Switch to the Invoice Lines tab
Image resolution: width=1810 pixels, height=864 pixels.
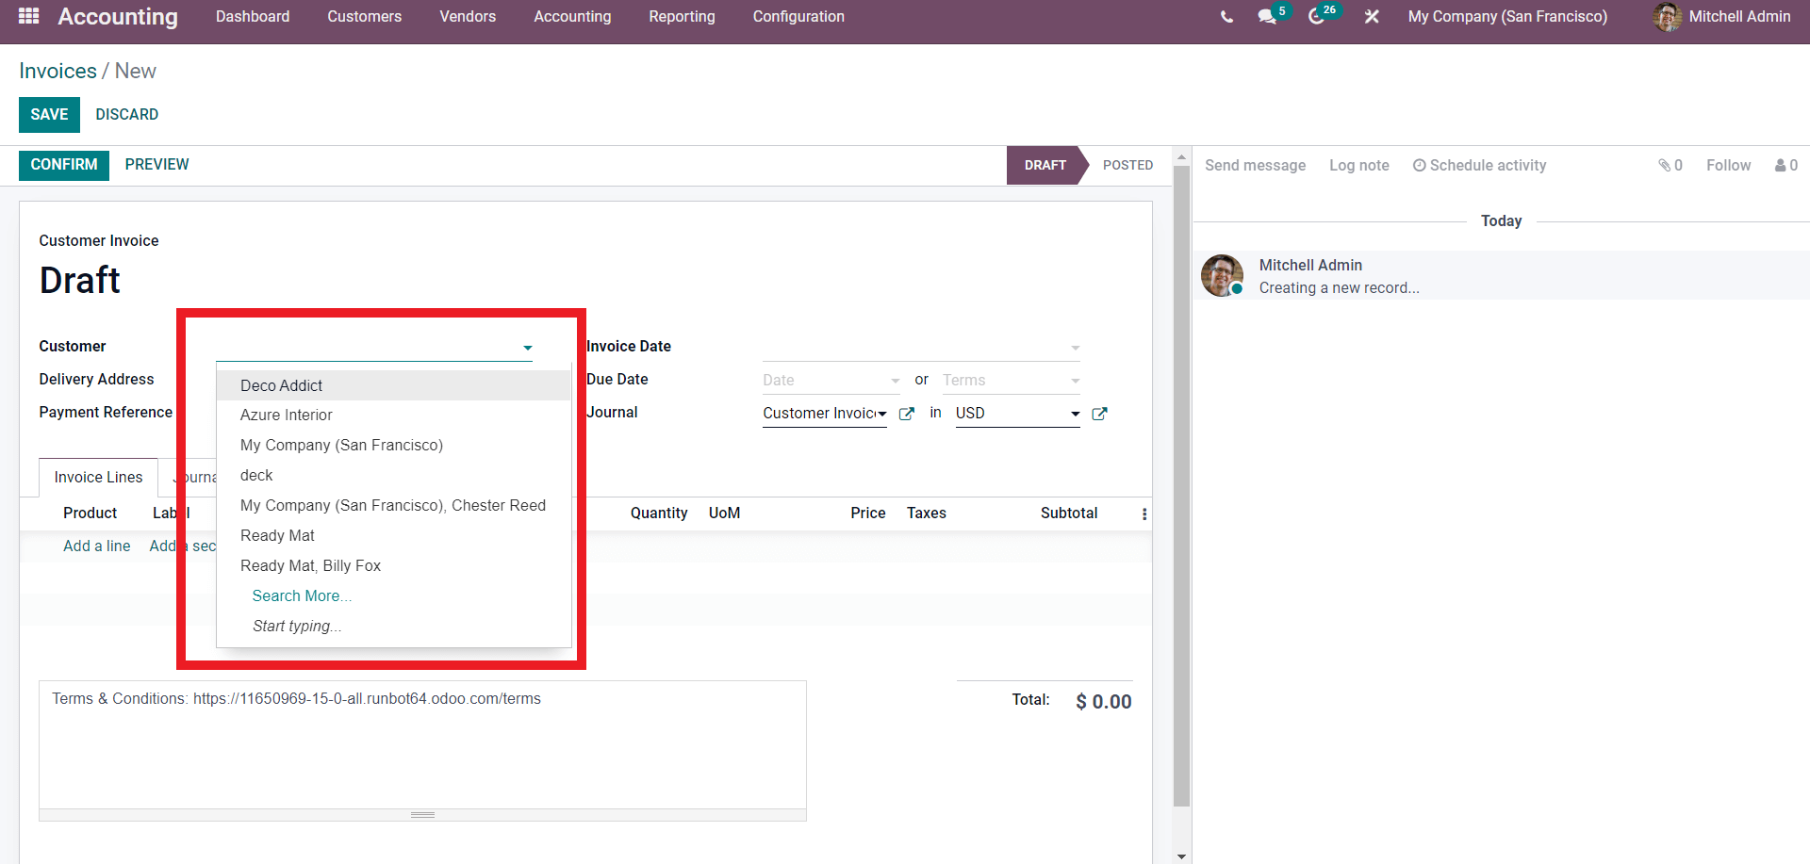(x=98, y=478)
